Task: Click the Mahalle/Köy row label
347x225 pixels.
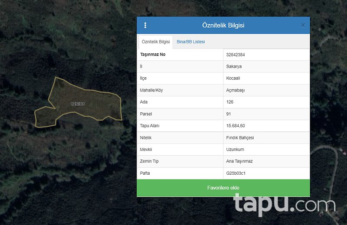Action: tap(151, 90)
